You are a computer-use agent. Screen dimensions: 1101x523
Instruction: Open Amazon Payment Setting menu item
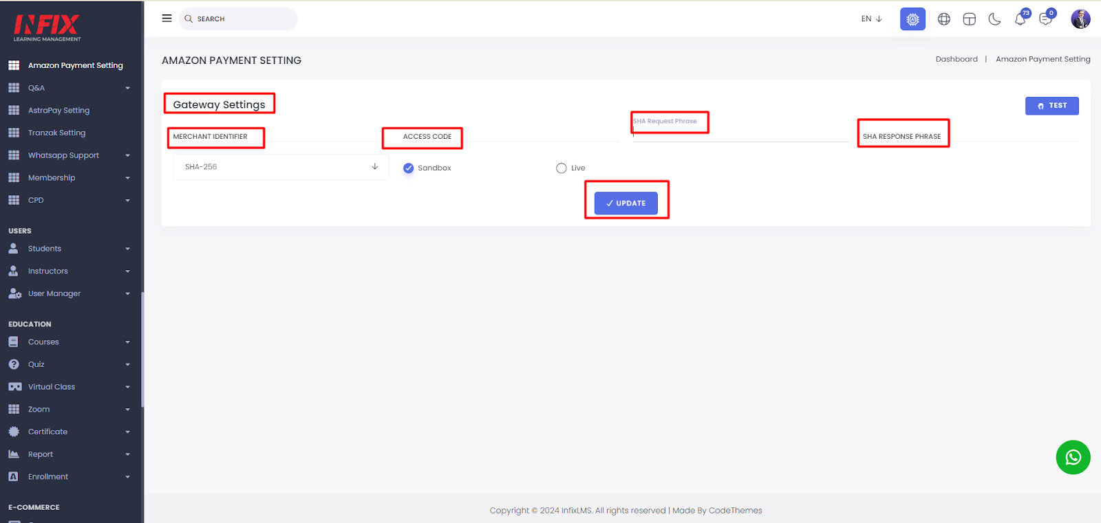click(x=75, y=65)
